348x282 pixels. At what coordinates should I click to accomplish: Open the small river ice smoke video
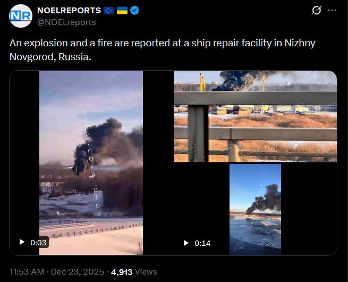tap(255, 209)
